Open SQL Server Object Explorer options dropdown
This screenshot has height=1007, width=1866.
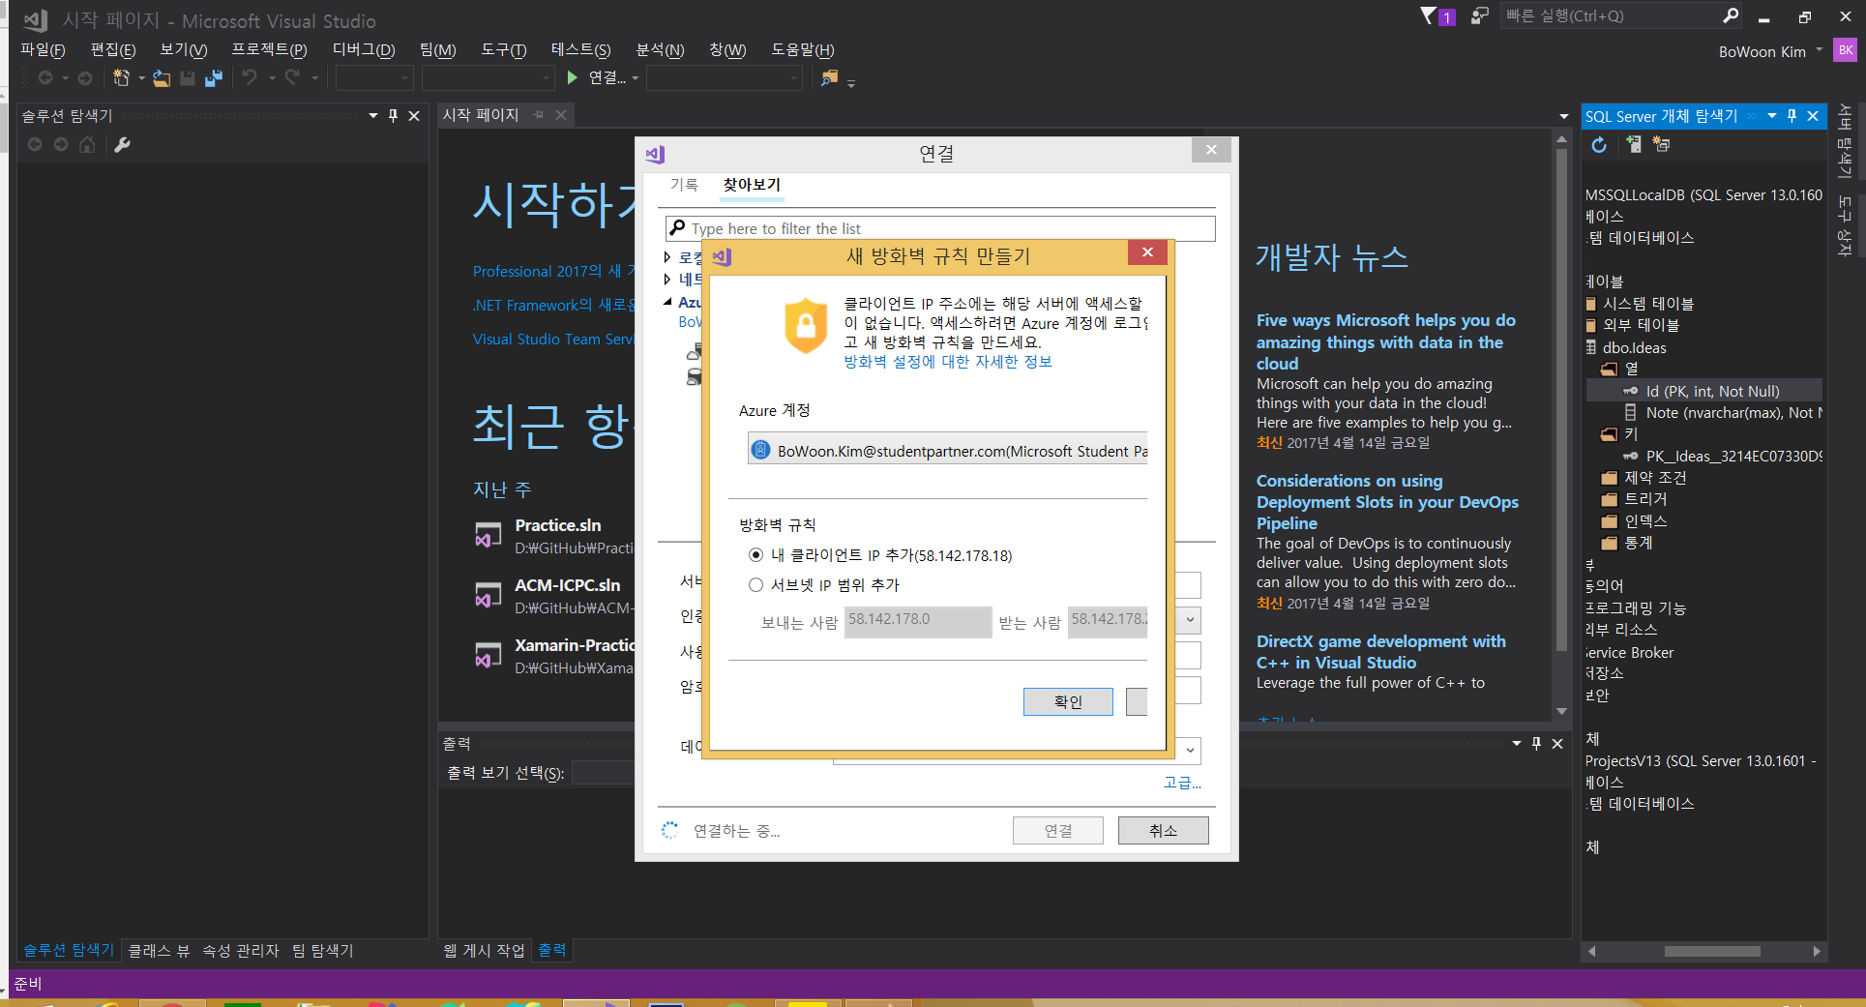pyautogui.click(x=1772, y=116)
